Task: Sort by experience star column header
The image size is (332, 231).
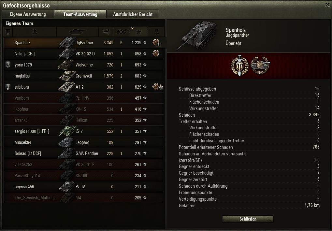Action: coord(139,32)
